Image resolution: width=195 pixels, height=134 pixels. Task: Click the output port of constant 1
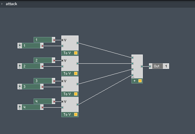[54, 40]
